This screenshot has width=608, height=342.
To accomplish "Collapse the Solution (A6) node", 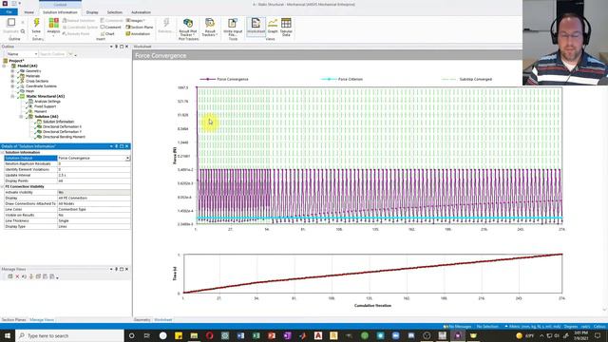I will pyautogui.click(x=21, y=116).
